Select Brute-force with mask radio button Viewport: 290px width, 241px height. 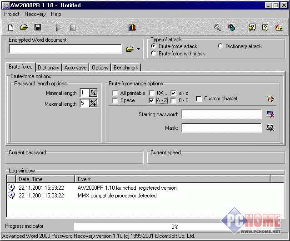154,54
